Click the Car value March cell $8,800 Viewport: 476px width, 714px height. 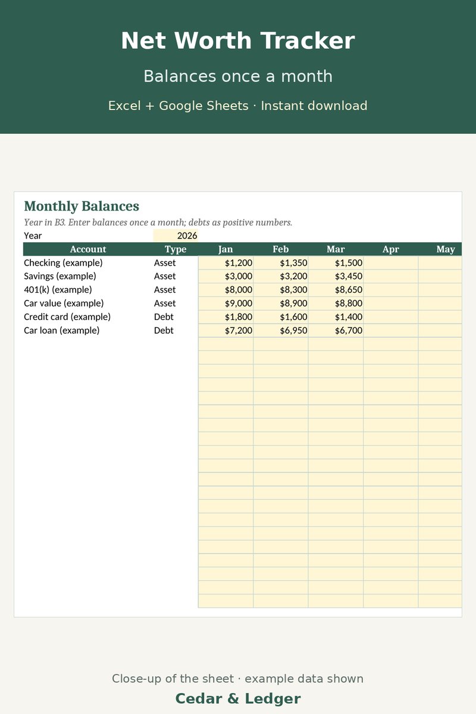tap(336, 303)
